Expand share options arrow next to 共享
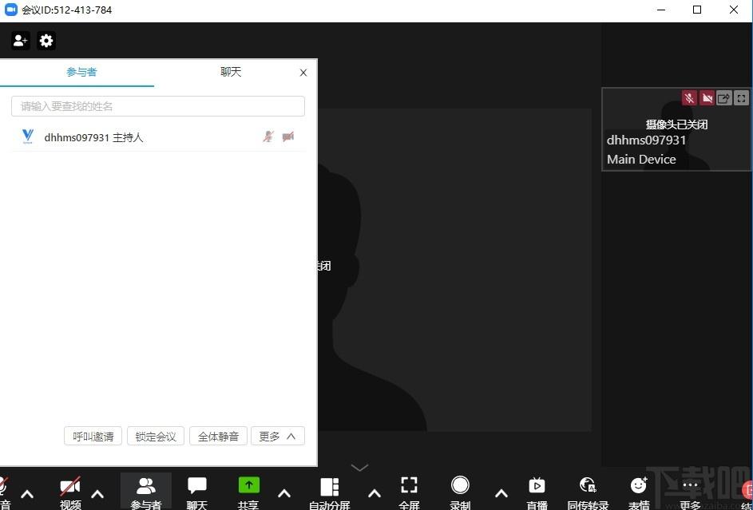Image resolution: width=753 pixels, height=510 pixels. coord(284,494)
